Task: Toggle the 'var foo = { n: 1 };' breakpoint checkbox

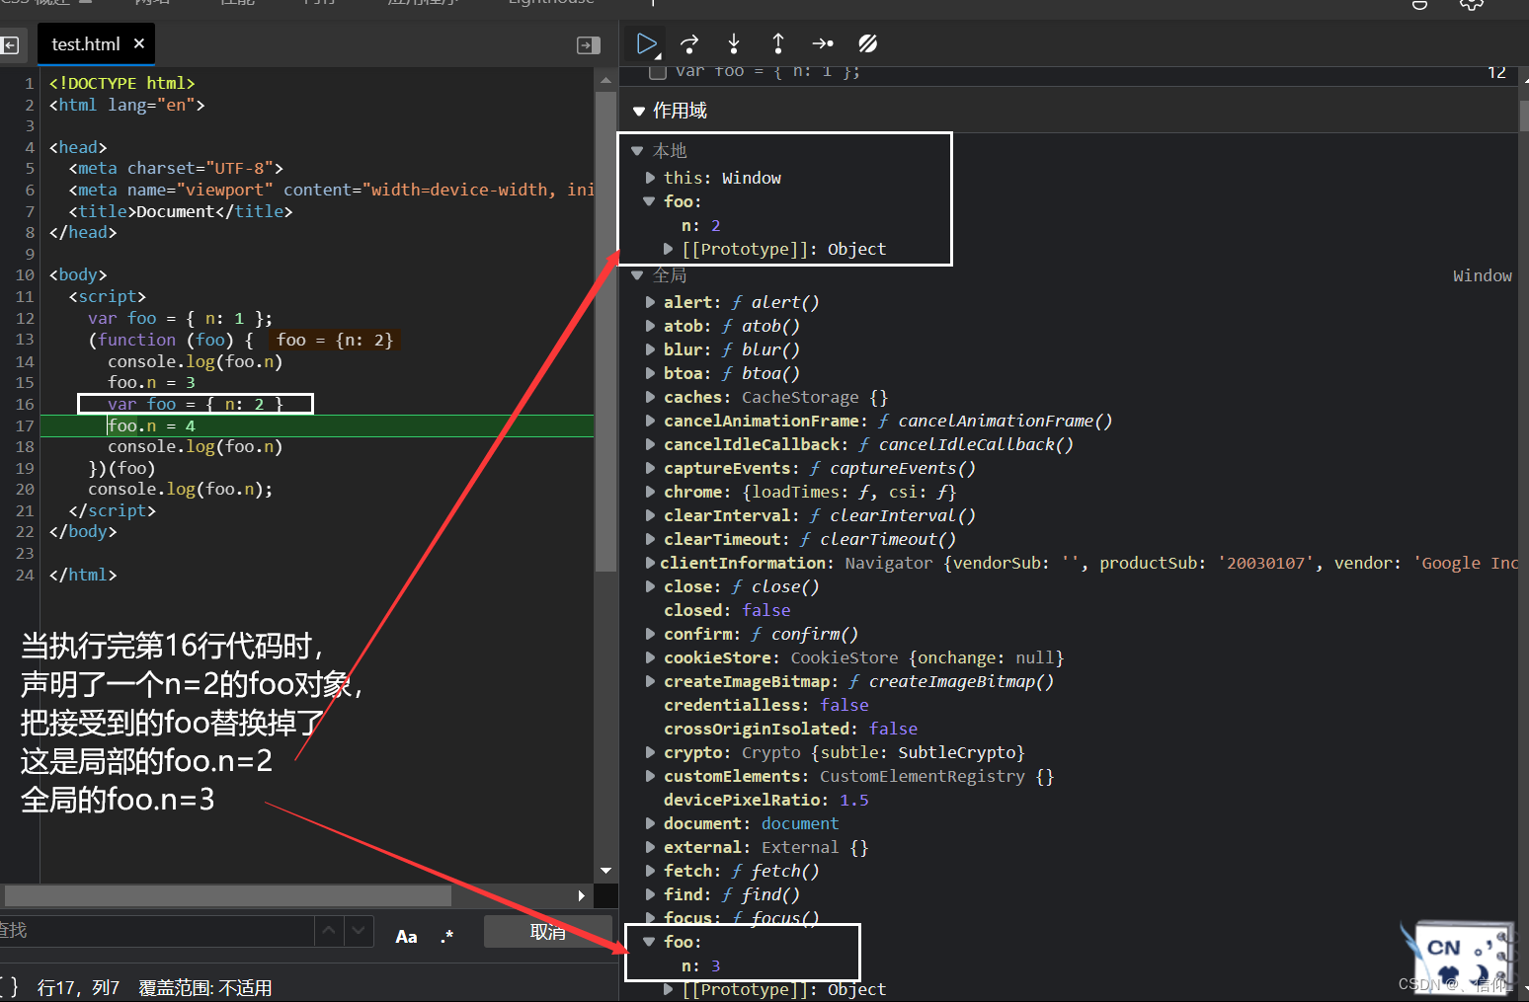Action: [x=658, y=71]
